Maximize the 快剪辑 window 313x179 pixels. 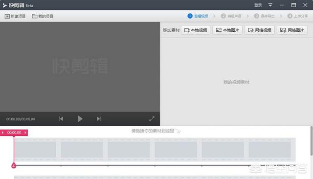[x=293, y=5]
